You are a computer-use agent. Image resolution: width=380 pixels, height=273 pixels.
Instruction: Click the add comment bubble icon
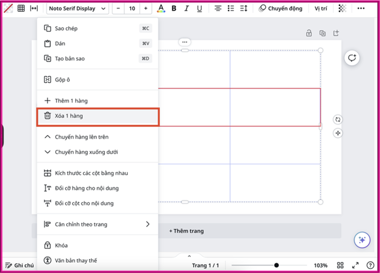coord(352,58)
